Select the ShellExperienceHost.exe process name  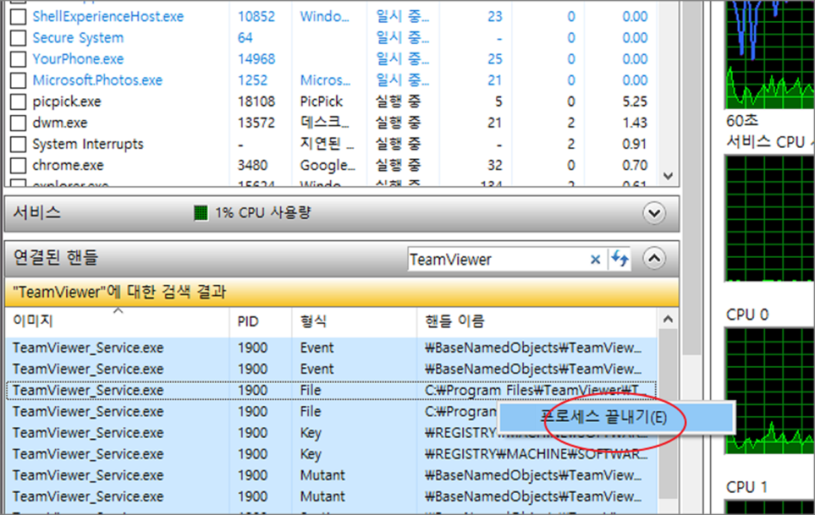click(x=108, y=16)
